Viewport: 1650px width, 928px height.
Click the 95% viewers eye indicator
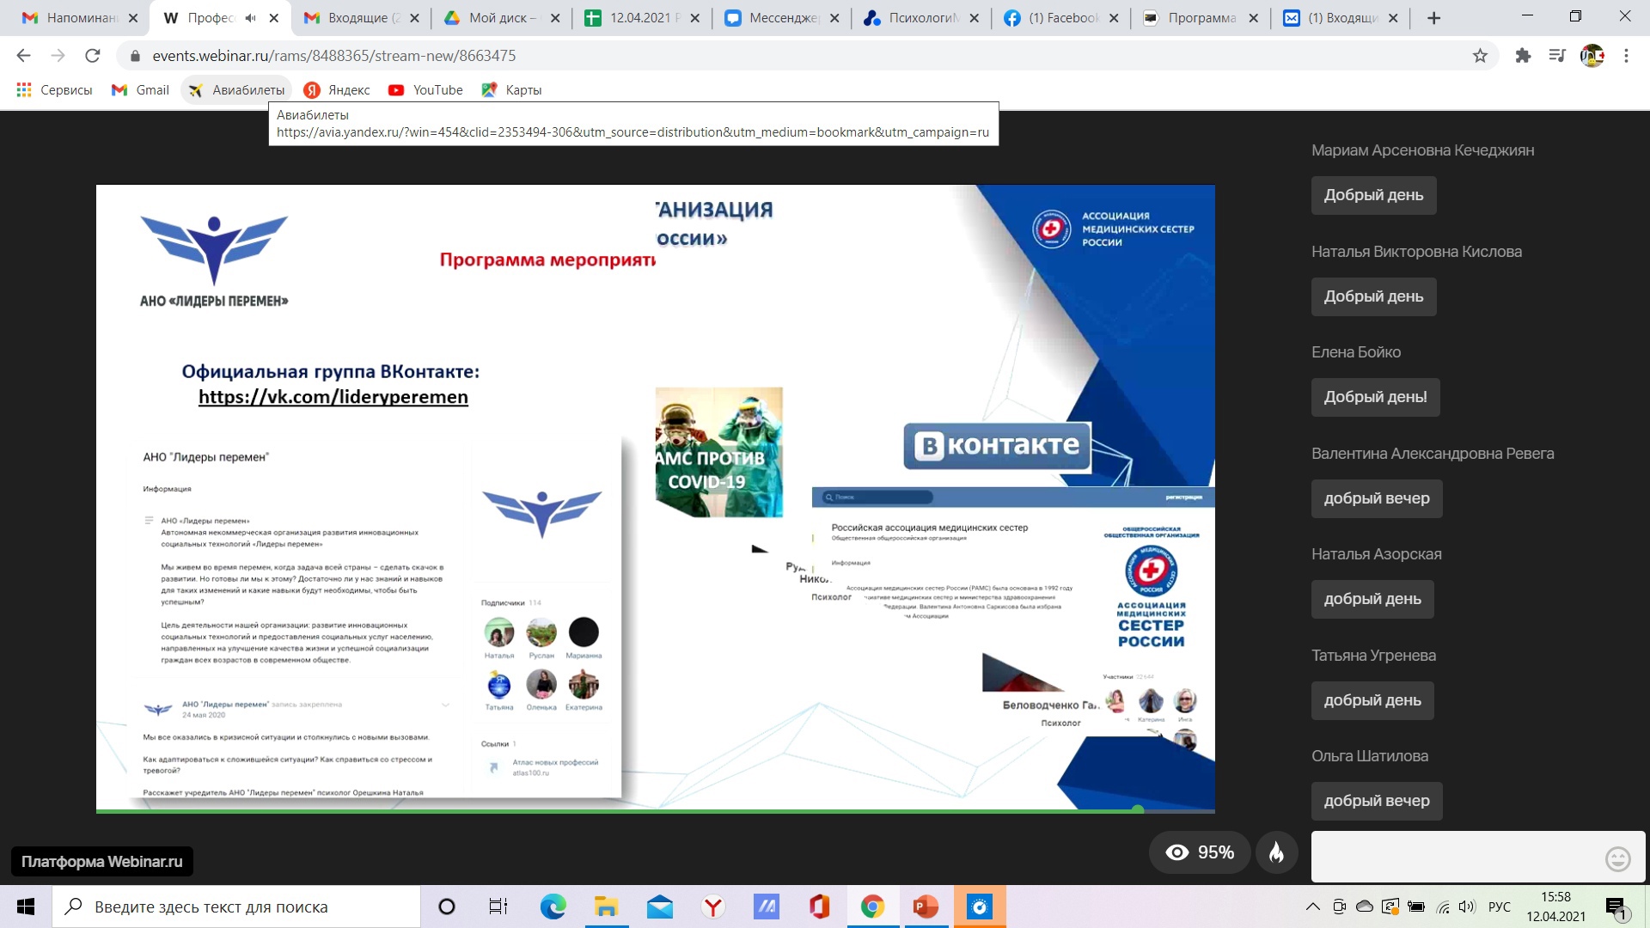1200,852
